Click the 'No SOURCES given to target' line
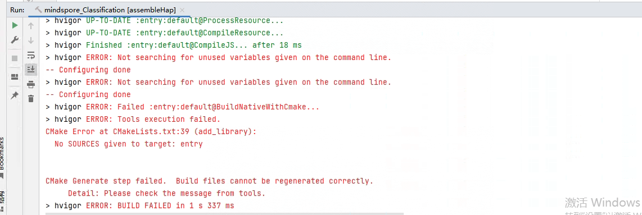This screenshot has width=642, height=215. 129,144
